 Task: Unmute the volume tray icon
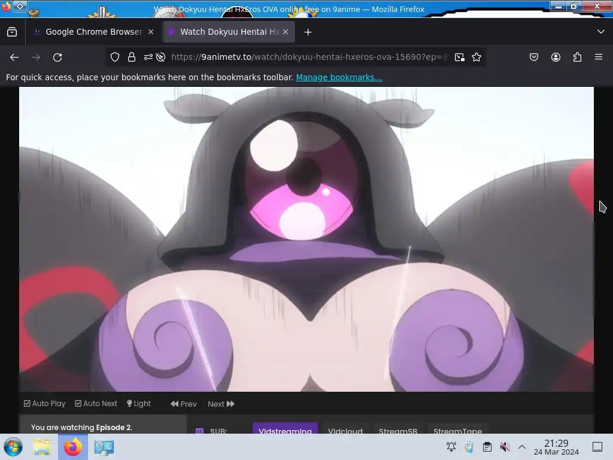pos(505,447)
